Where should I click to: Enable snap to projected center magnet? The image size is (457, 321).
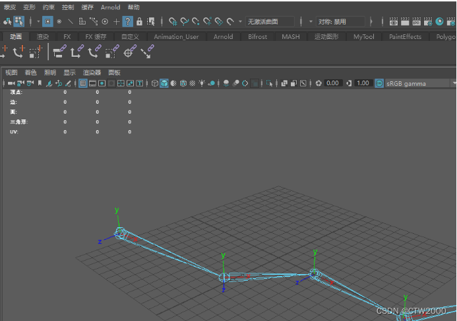pos(207,22)
